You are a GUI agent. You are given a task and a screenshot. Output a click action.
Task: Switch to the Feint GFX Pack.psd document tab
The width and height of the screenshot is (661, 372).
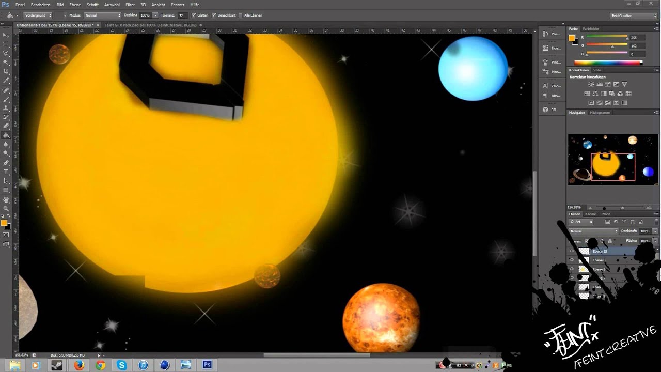point(150,24)
